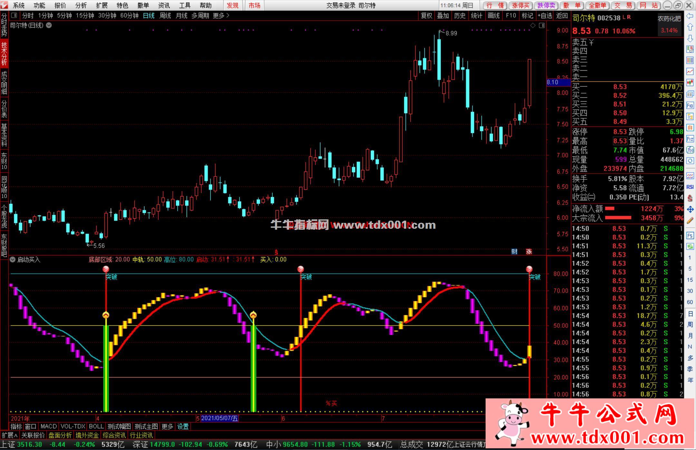Open the 复权 adjustment option

(426, 15)
